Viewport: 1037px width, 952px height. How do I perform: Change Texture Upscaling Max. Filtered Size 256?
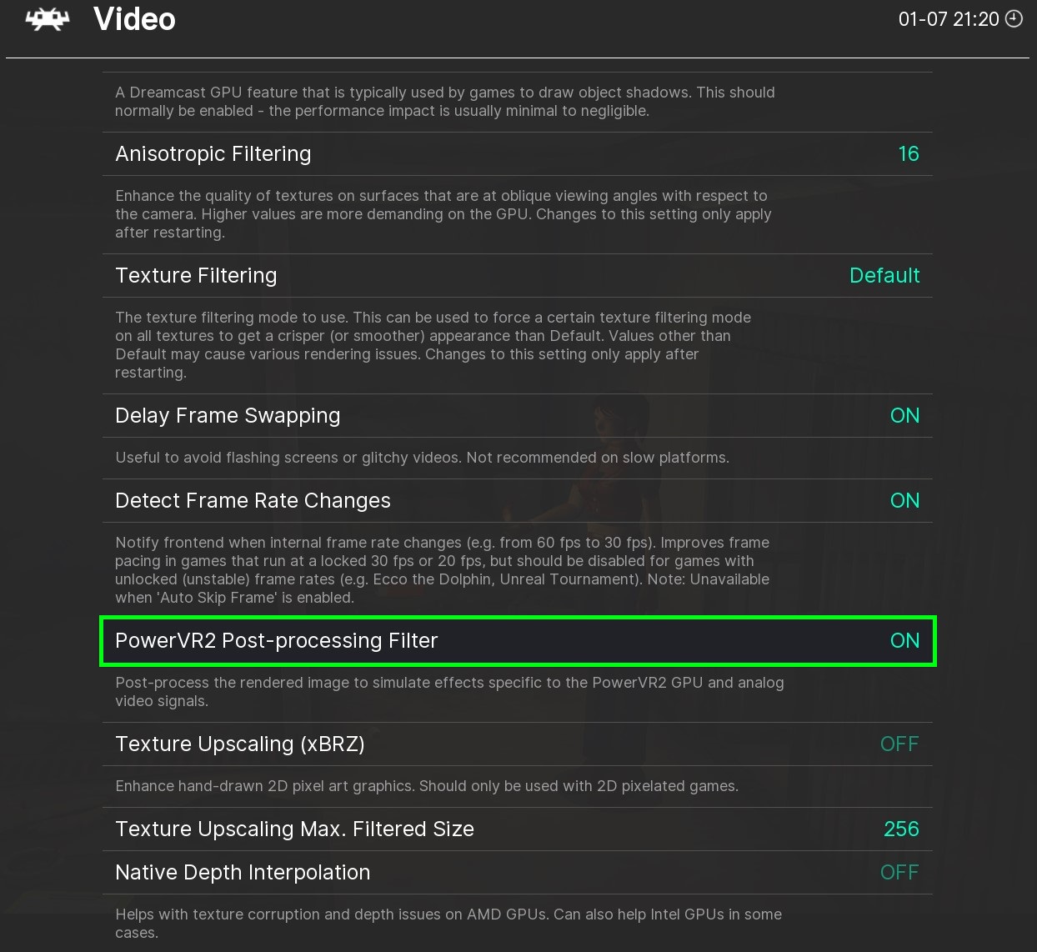(x=901, y=829)
